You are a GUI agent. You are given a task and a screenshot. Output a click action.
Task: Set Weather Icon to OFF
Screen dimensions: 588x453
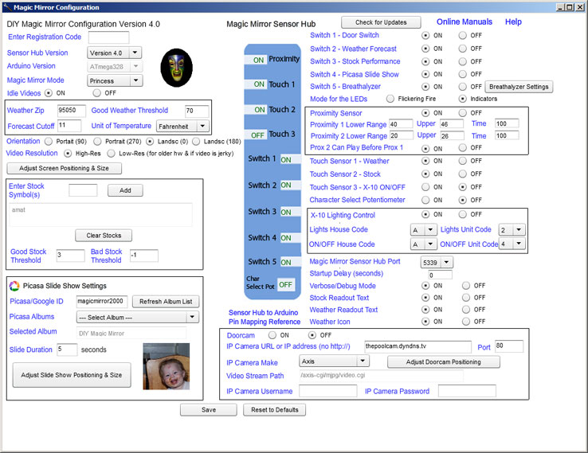pyautogui.click(x=466, y=322)
